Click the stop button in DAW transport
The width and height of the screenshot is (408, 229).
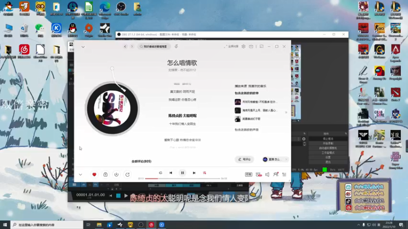[118, 196]
